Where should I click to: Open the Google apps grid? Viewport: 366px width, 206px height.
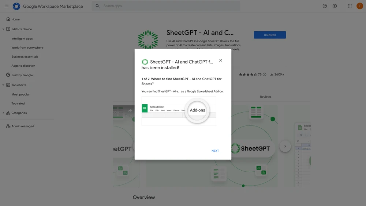(350, 6)
